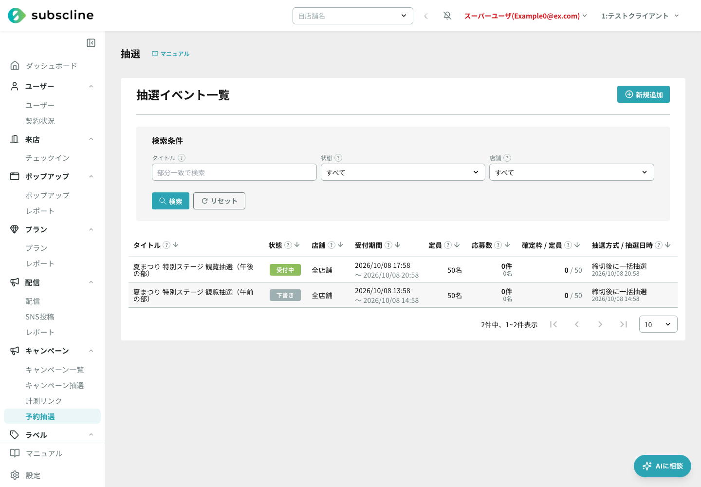
Task: Click the muted notification bell icon
Action: click(x=447, y=16)
